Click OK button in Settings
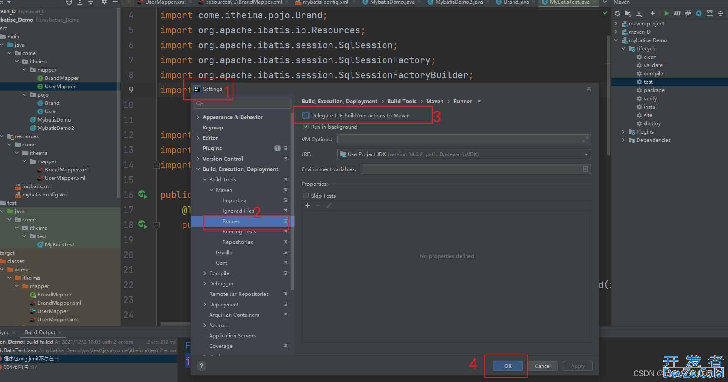The image size is (728, 382). [x=508, y=366]
